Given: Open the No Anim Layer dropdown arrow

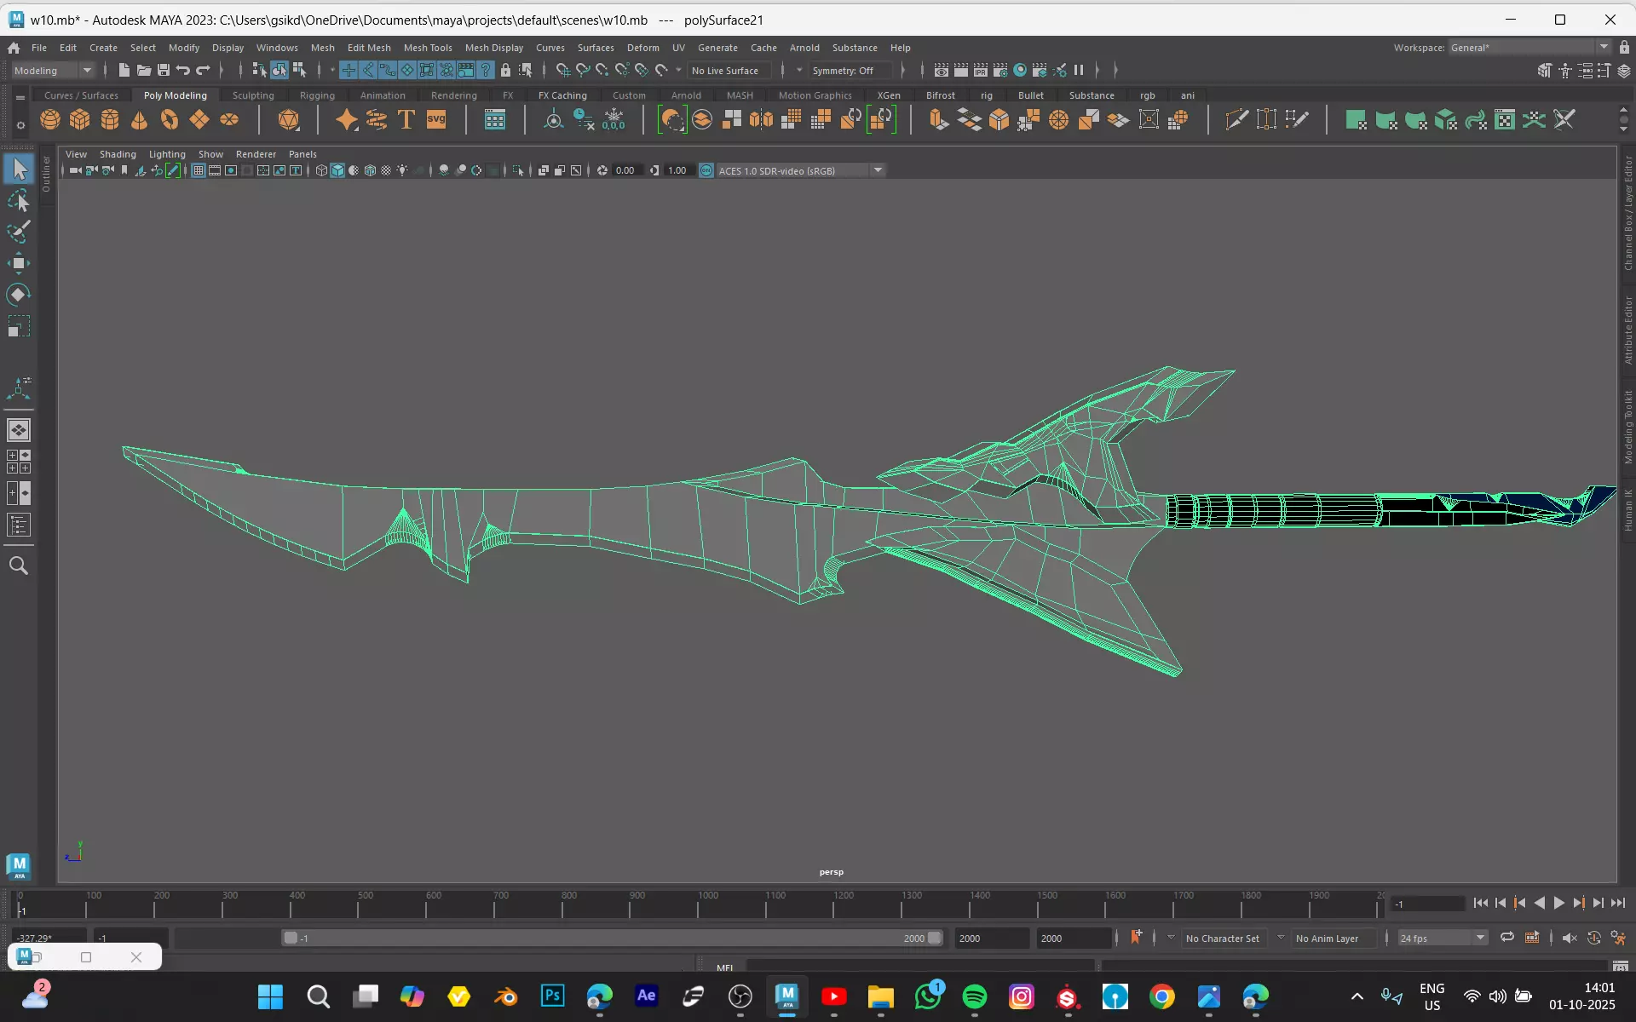Looking at the screenshot, I should tap(1281, 938).
